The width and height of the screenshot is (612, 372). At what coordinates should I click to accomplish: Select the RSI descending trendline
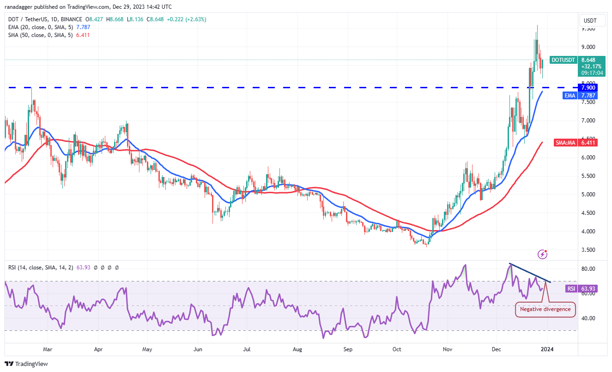coord(530,273)
